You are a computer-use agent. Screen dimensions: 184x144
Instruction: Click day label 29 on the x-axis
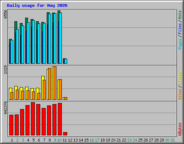pyautogui.click(x=162, y=140)
